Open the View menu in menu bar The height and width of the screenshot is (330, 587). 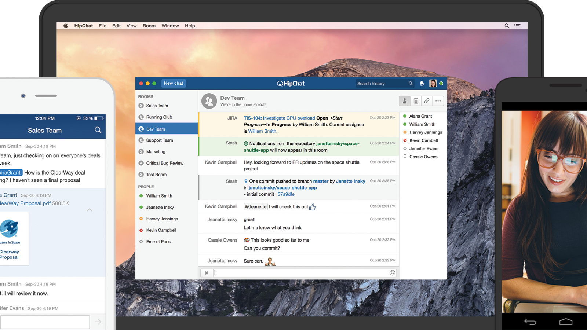[x=131, y=26]
